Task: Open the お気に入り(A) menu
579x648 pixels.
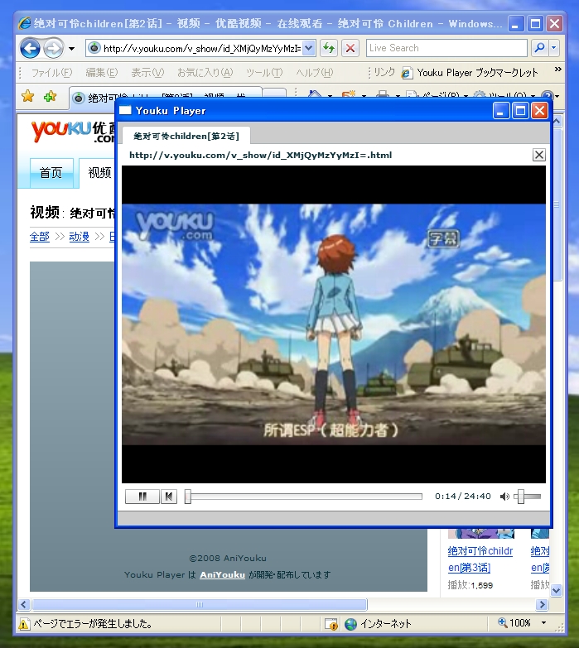Action: pyautogui.click(x=205, y=73)
